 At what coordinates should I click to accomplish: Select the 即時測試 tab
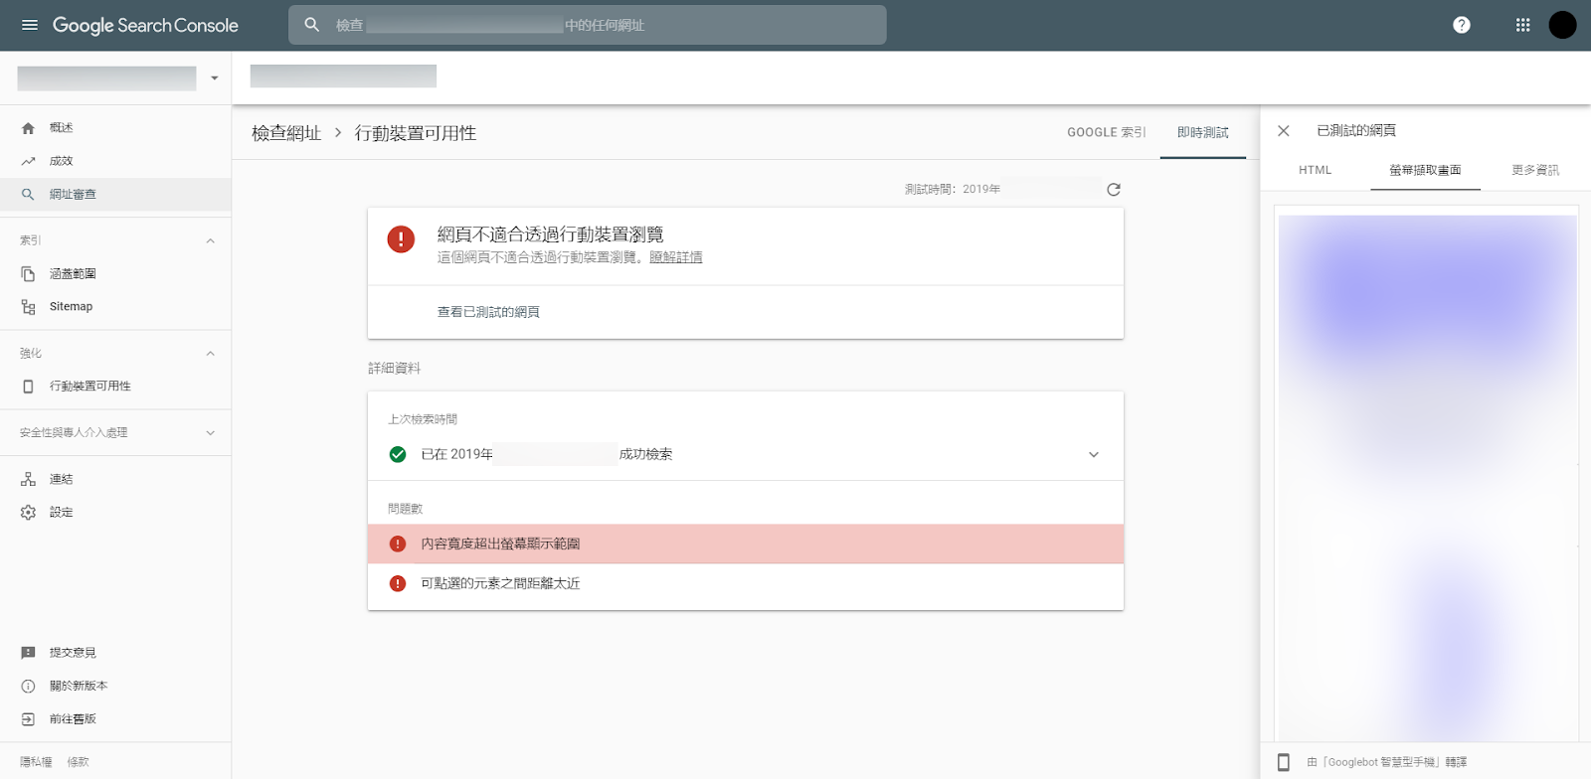pos(1202,132)
